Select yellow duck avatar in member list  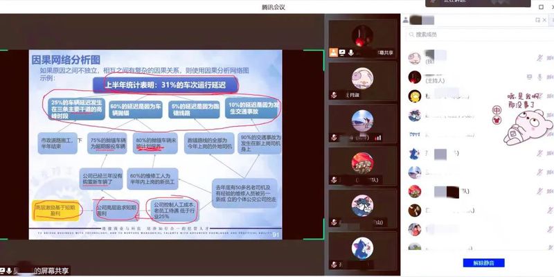tap(415, 96)
